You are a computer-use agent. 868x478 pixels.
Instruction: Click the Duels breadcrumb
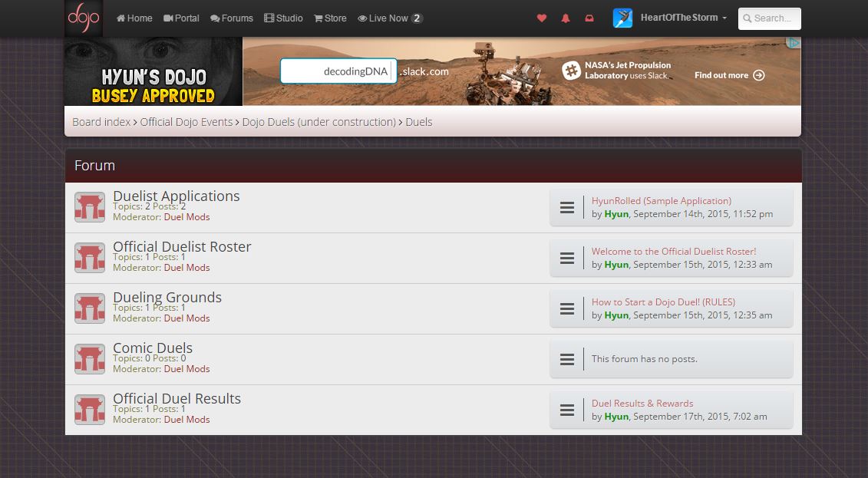pos(418,122)
